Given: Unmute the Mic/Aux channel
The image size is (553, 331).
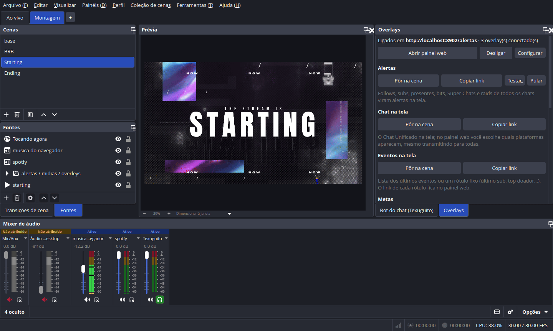Looking at the screenshot, I should tap(10, 300).
